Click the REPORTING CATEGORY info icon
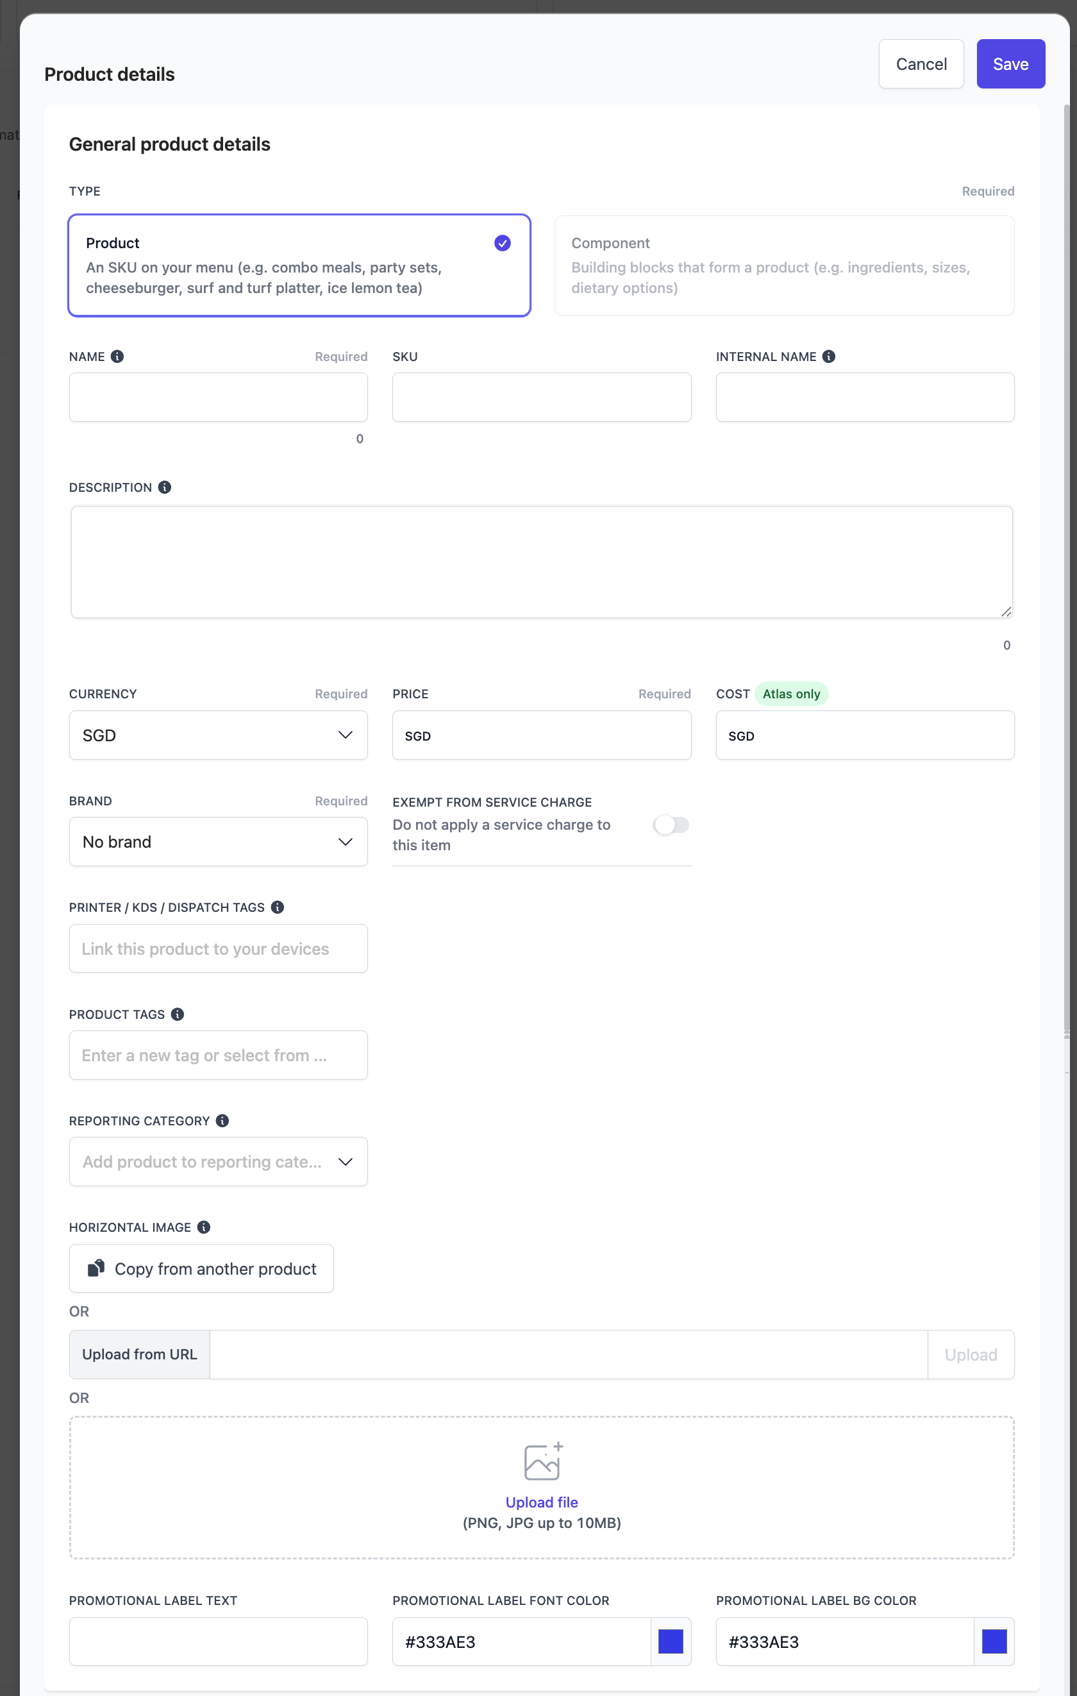This screenshot has width=1077, height=1696. (x=222, y=1121)
